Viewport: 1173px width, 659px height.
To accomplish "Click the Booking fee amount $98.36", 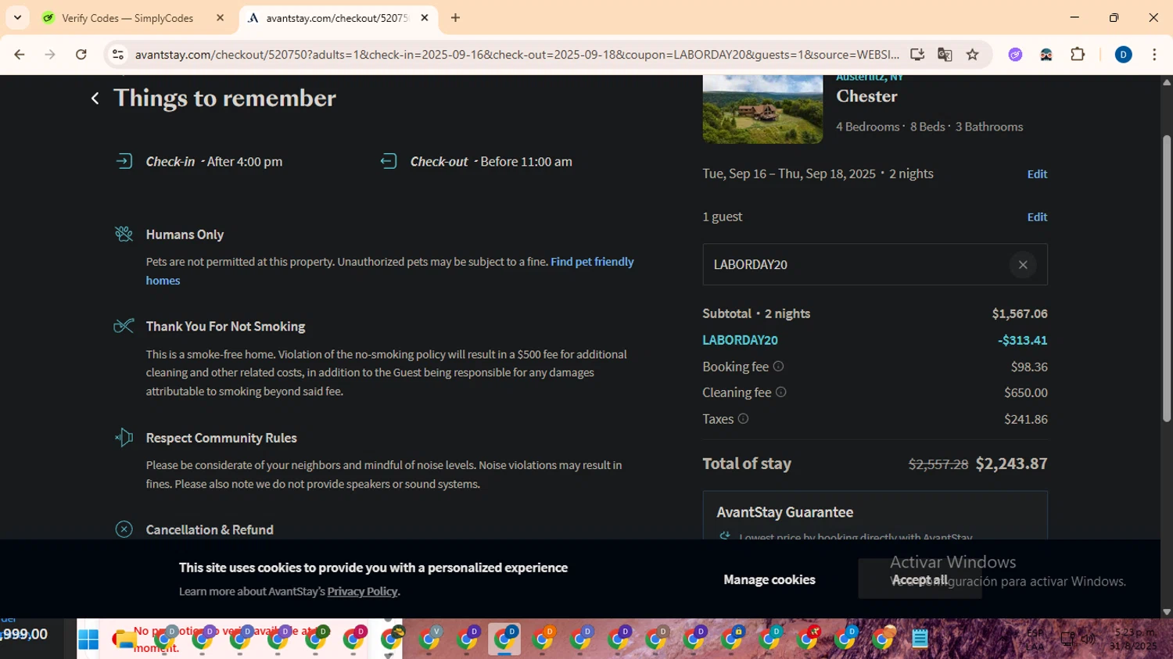I will pyautogui.click(x=1029, y=367).
